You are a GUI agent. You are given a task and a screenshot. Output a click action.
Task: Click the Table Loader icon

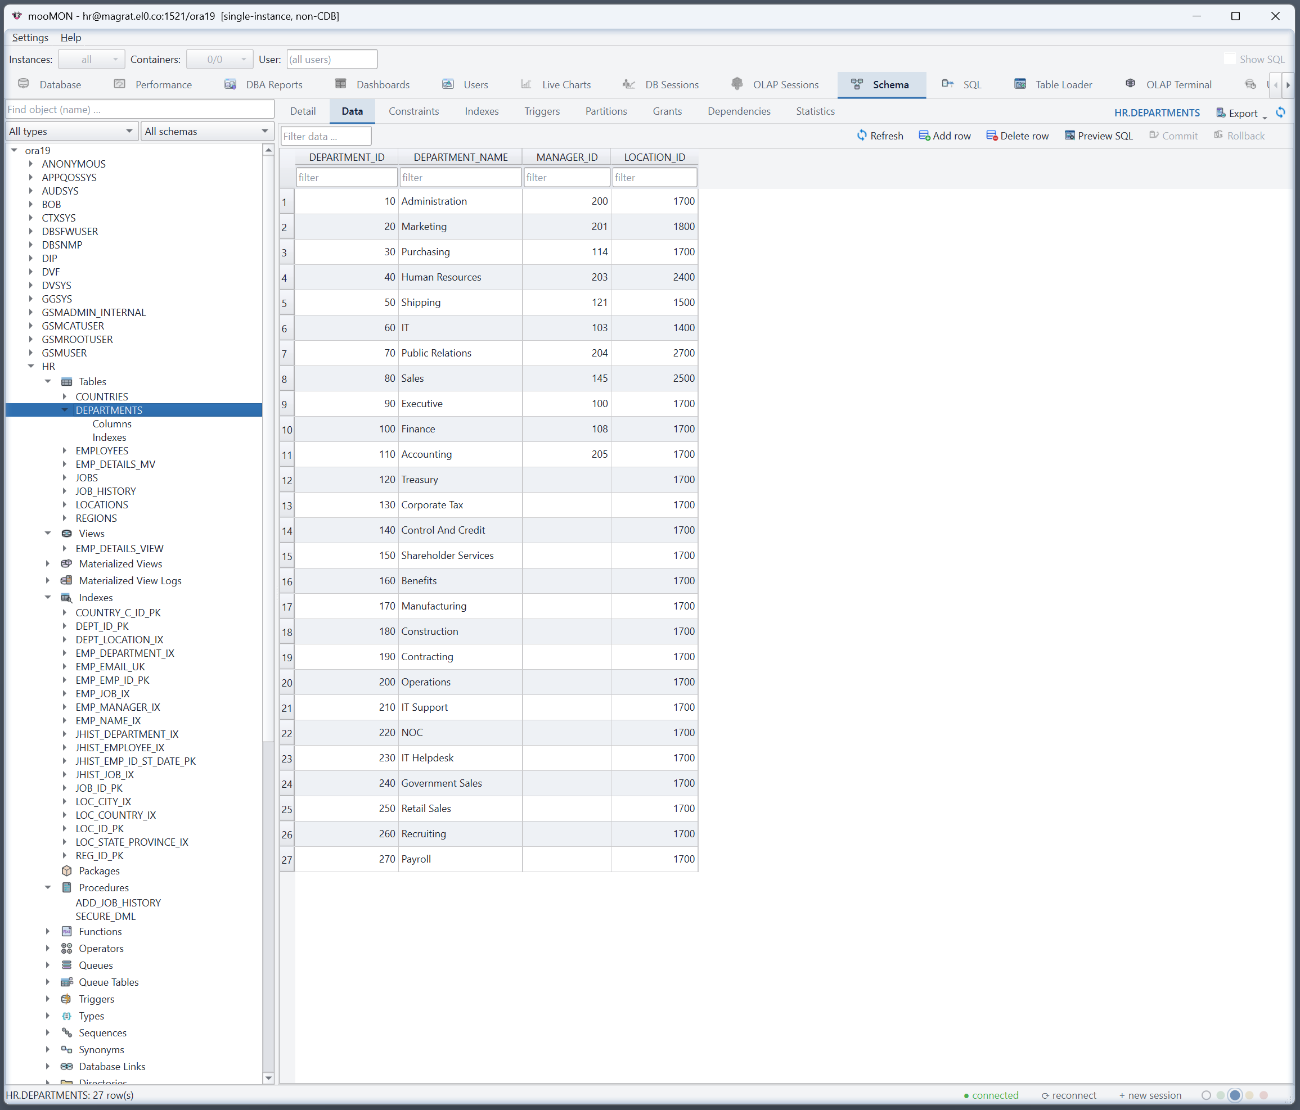(1020, 84)
